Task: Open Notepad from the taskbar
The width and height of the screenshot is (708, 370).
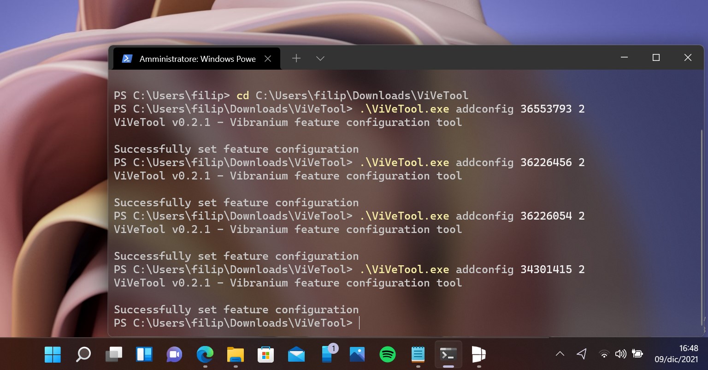Action: 418,354
